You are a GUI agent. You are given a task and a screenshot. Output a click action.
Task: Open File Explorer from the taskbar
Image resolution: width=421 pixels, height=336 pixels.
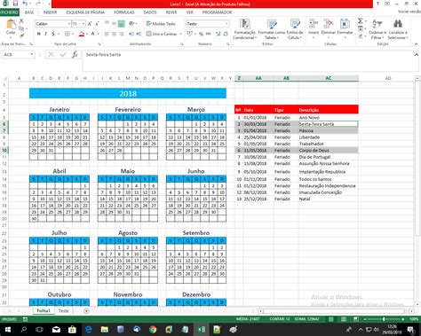[104, 329]
